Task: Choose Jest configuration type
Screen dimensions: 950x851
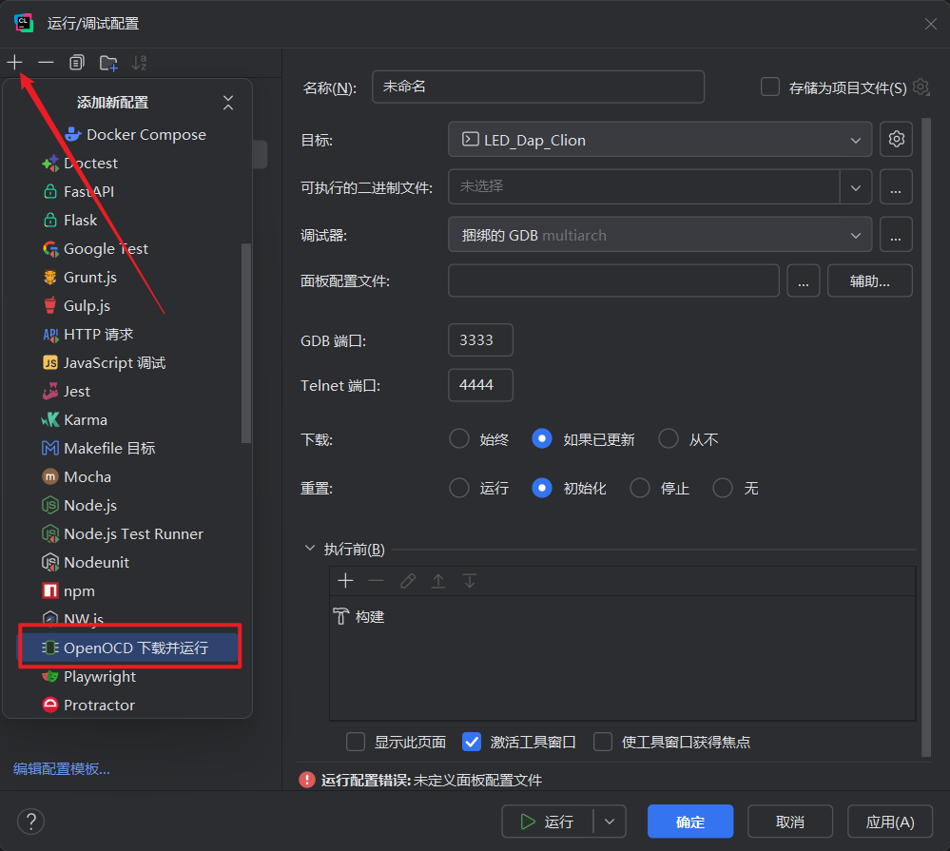Action: pyautogui.click(x=67, y=391)
